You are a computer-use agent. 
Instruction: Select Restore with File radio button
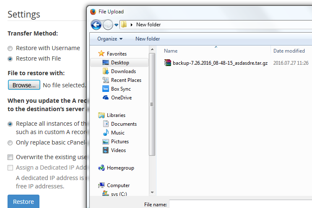[10, 59]
